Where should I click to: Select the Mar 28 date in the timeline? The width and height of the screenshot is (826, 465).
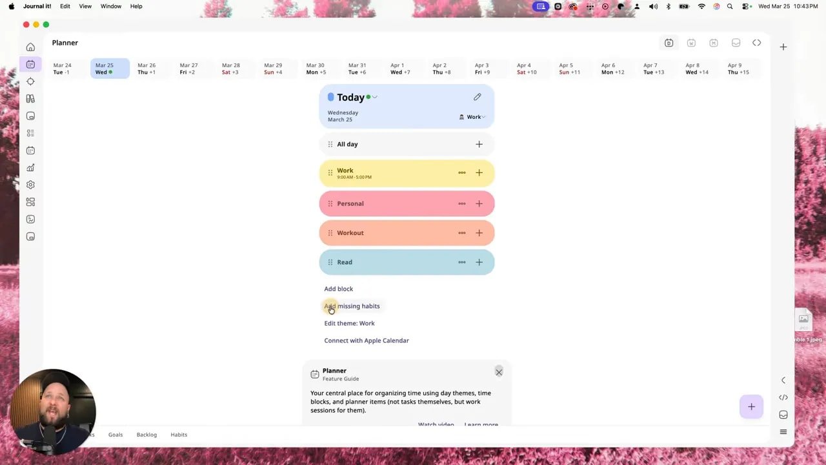230,68
